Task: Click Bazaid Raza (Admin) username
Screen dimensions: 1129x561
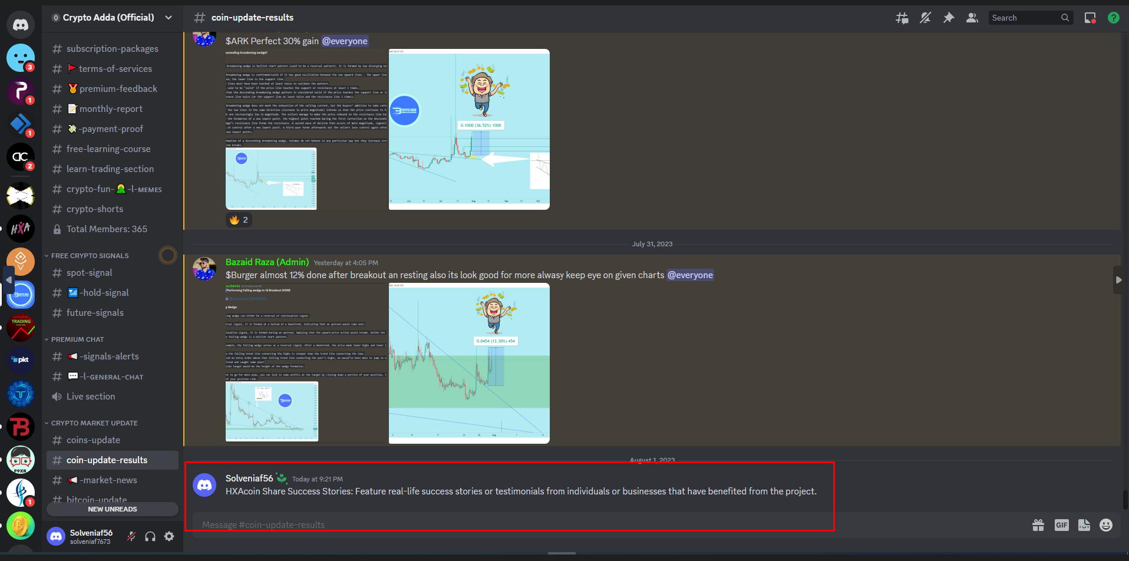Action: [267, 262]
